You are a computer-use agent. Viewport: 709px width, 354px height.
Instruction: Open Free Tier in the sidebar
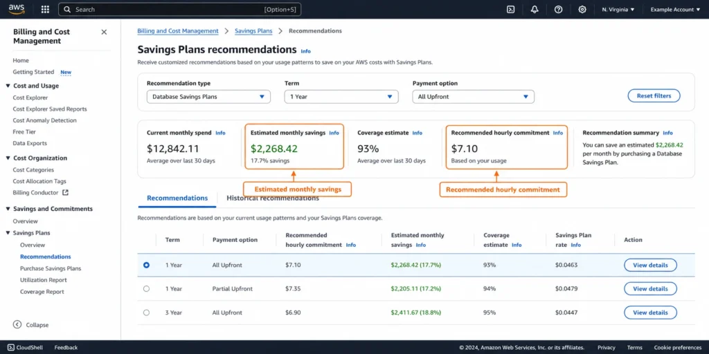coord(24,132)
